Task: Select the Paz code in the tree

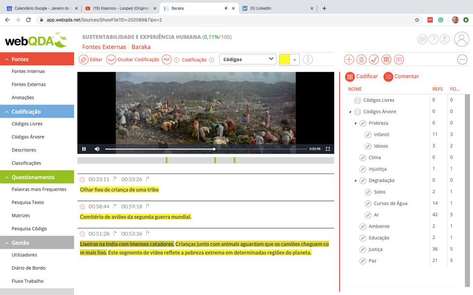Action: (x=372, y=261)
